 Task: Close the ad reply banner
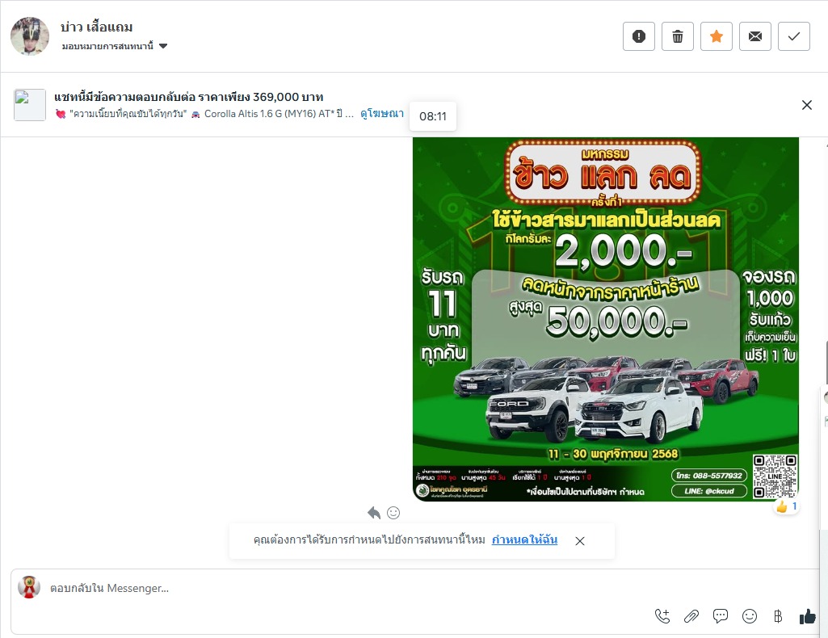806,105
